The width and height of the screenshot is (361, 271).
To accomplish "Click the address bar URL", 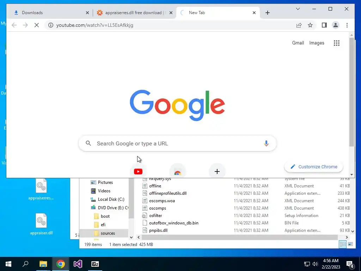I will pos(94,25).
